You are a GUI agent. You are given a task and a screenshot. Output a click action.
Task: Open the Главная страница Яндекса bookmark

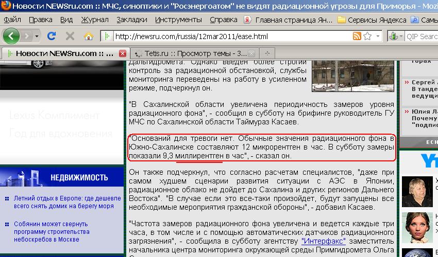(x=288, y=20)
